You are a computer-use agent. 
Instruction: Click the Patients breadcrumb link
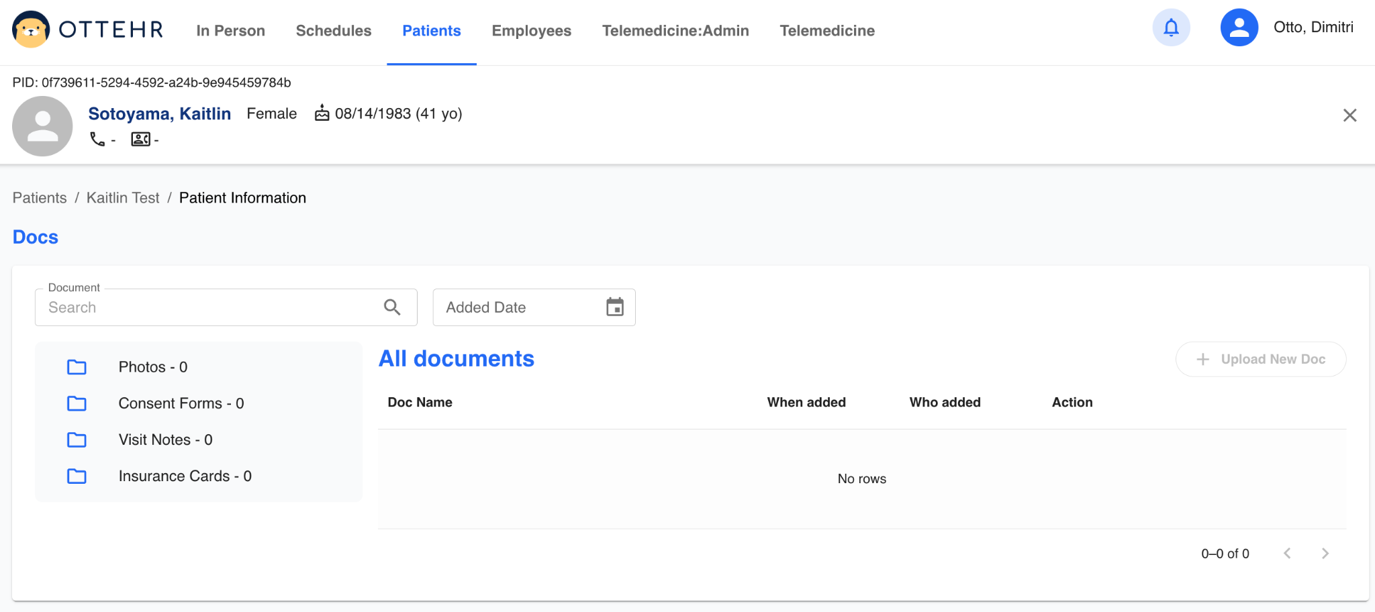40,198
